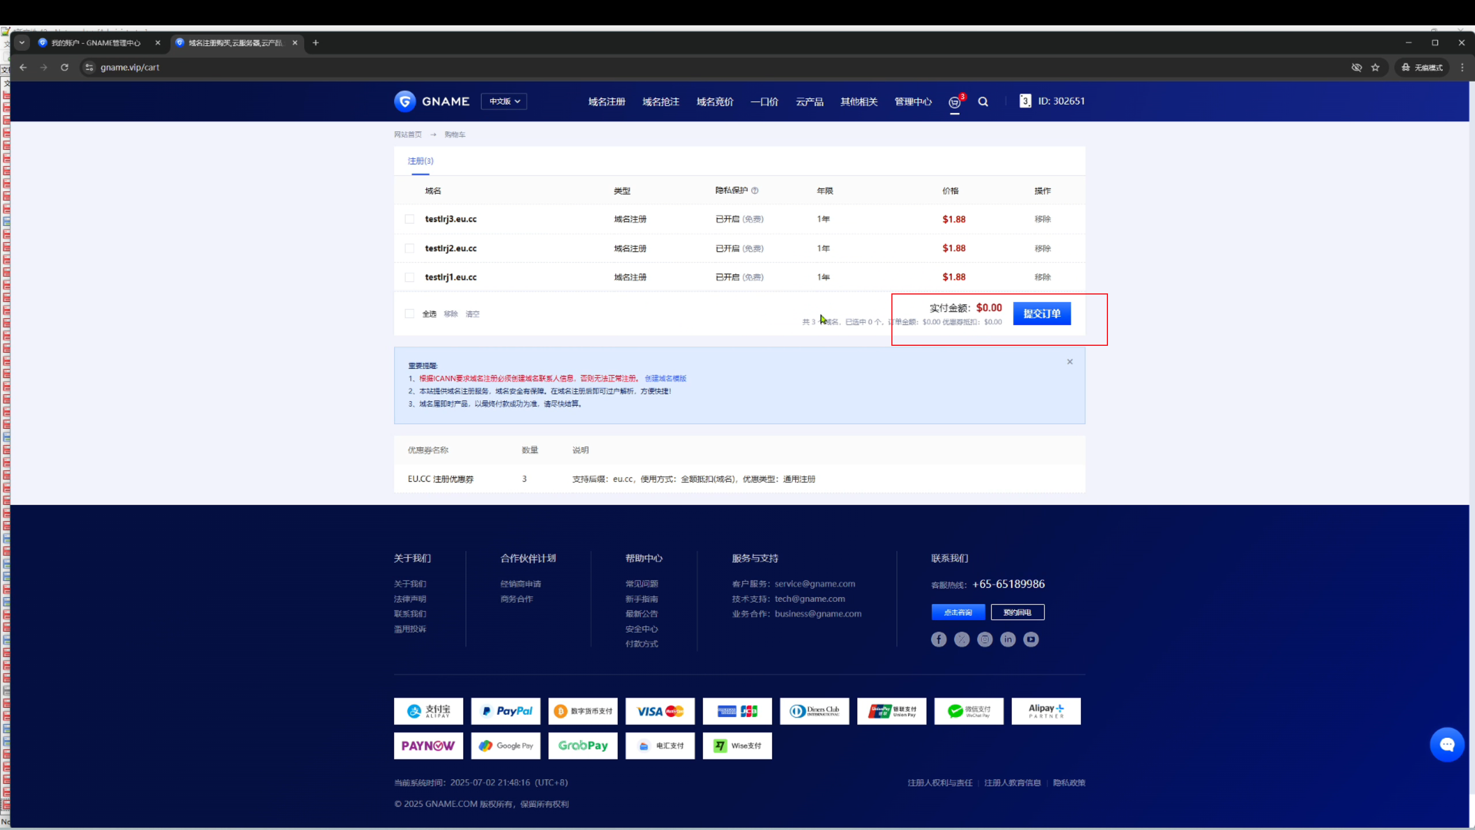Click the search magnifier icon in header

(983, 101)
